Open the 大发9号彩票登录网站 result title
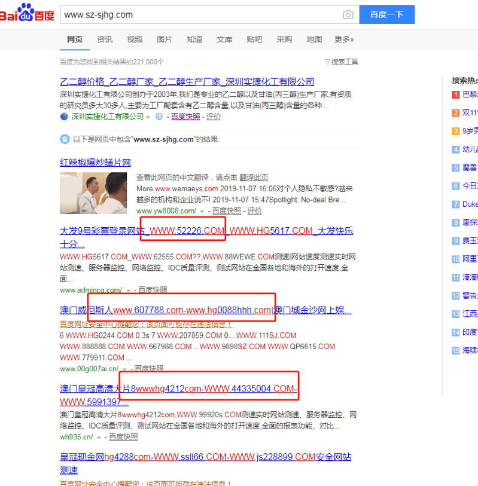The height and width of the screenshot is (486, 478). coord(206,237)
